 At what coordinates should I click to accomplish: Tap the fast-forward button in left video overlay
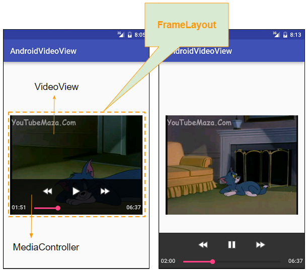point(105,191)
